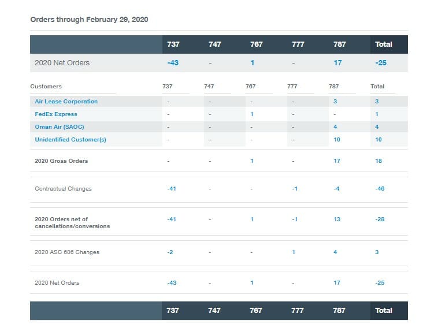This screenshot has height=328, width=438.
Task: Click the 2020 Gross Orders 787 value 17
Action: point(337,161)
